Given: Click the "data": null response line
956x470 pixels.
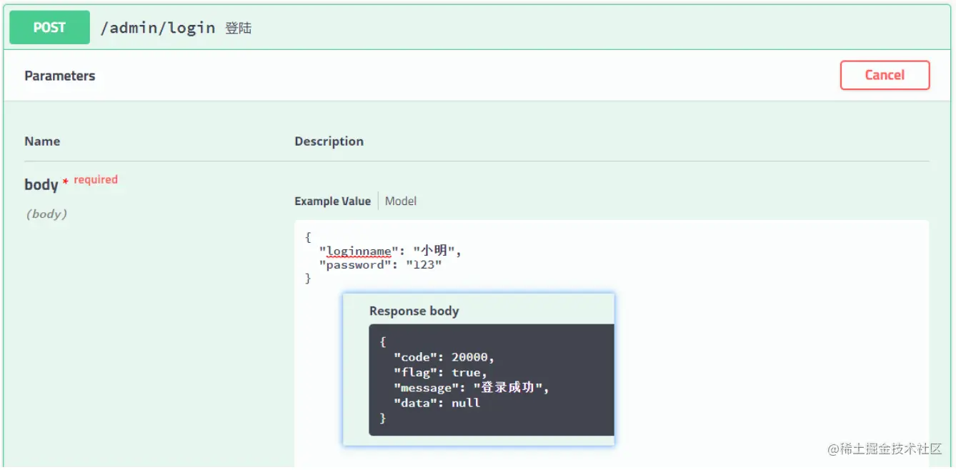Looking at the screenshot, I should pyautogui.click(x=437, y=403).
